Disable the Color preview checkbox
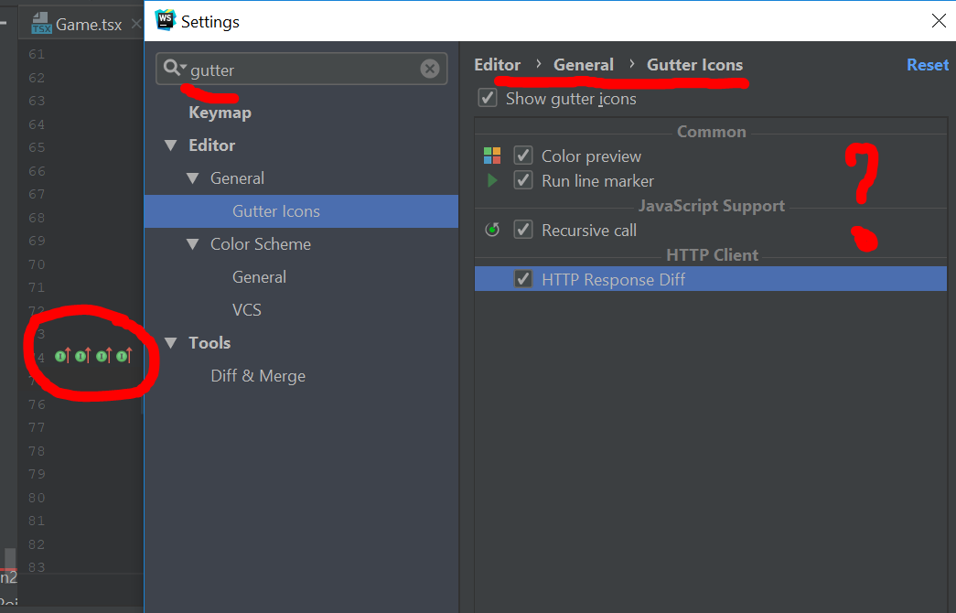Viewport: 956px width, 613px height. [522, 156]
